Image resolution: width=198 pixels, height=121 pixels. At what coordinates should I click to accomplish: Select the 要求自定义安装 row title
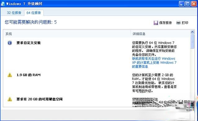[29, 43]
